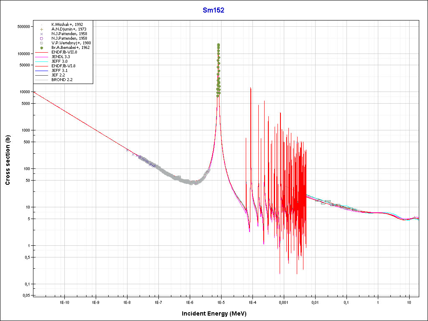Select the BROND 2.2 legend label
Screen dimensions: 428x321
tap(62, 80)
